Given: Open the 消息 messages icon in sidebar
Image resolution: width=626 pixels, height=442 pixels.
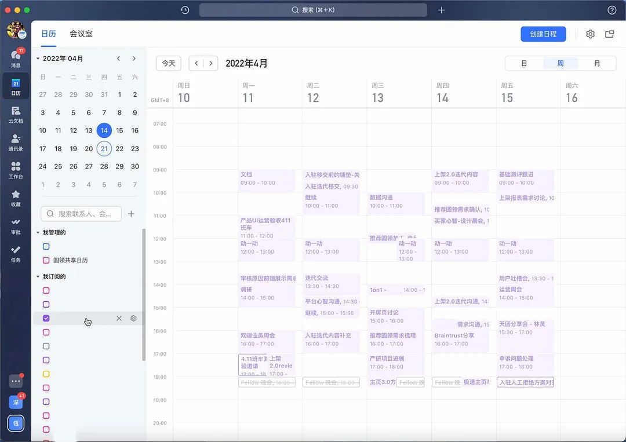Looking at the screenshot, I should pos(16,57).
